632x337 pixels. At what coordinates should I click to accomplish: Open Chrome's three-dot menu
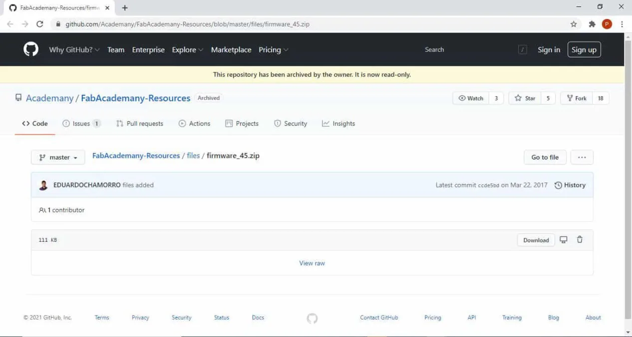pos(622,24)
